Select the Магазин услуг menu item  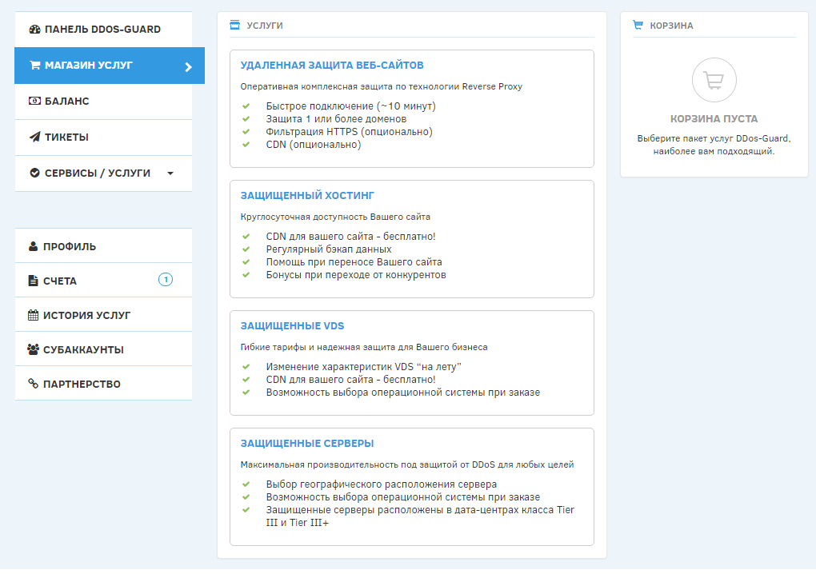(x=110, y=66)
